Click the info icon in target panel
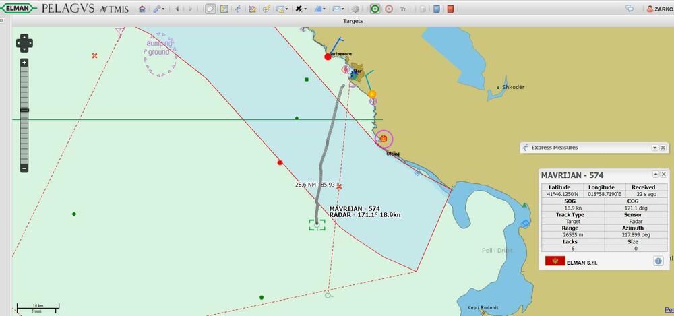 tap(658, 261)
